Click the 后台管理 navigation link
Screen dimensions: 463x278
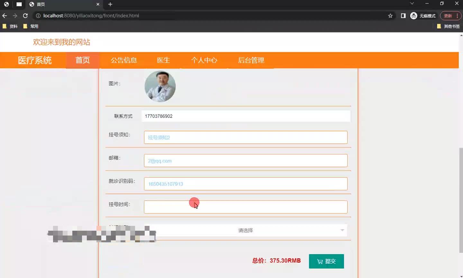coord(251,60)
